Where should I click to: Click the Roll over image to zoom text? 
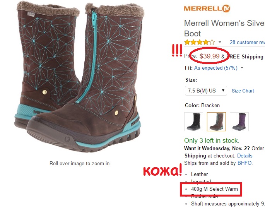(79, 163)
